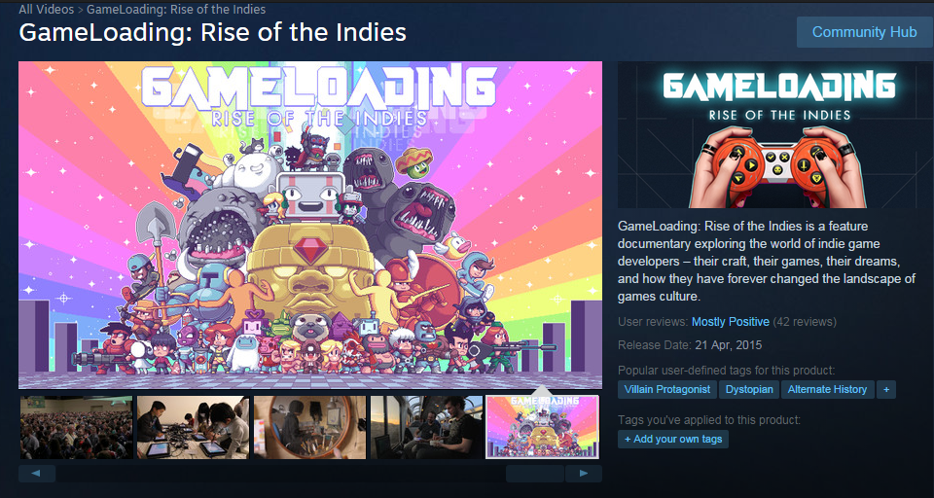Show the tablets on table thumbnail
Screen dimensions: 934x498
coord(193,427)
